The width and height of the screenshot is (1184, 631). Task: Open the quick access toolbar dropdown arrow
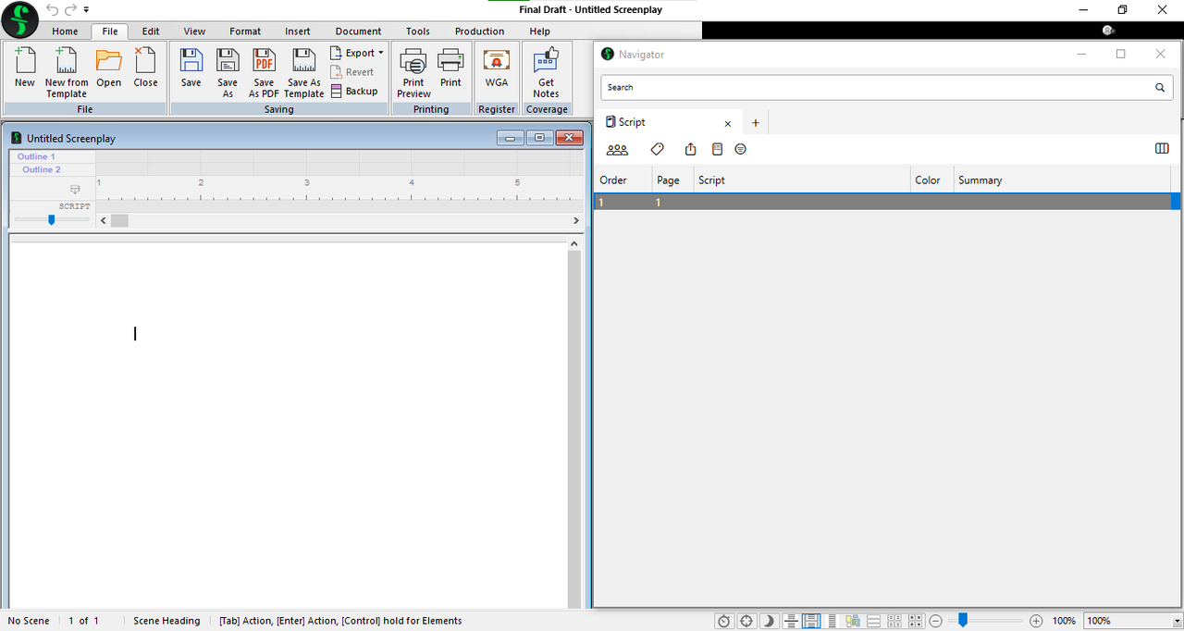click(87, 9)
